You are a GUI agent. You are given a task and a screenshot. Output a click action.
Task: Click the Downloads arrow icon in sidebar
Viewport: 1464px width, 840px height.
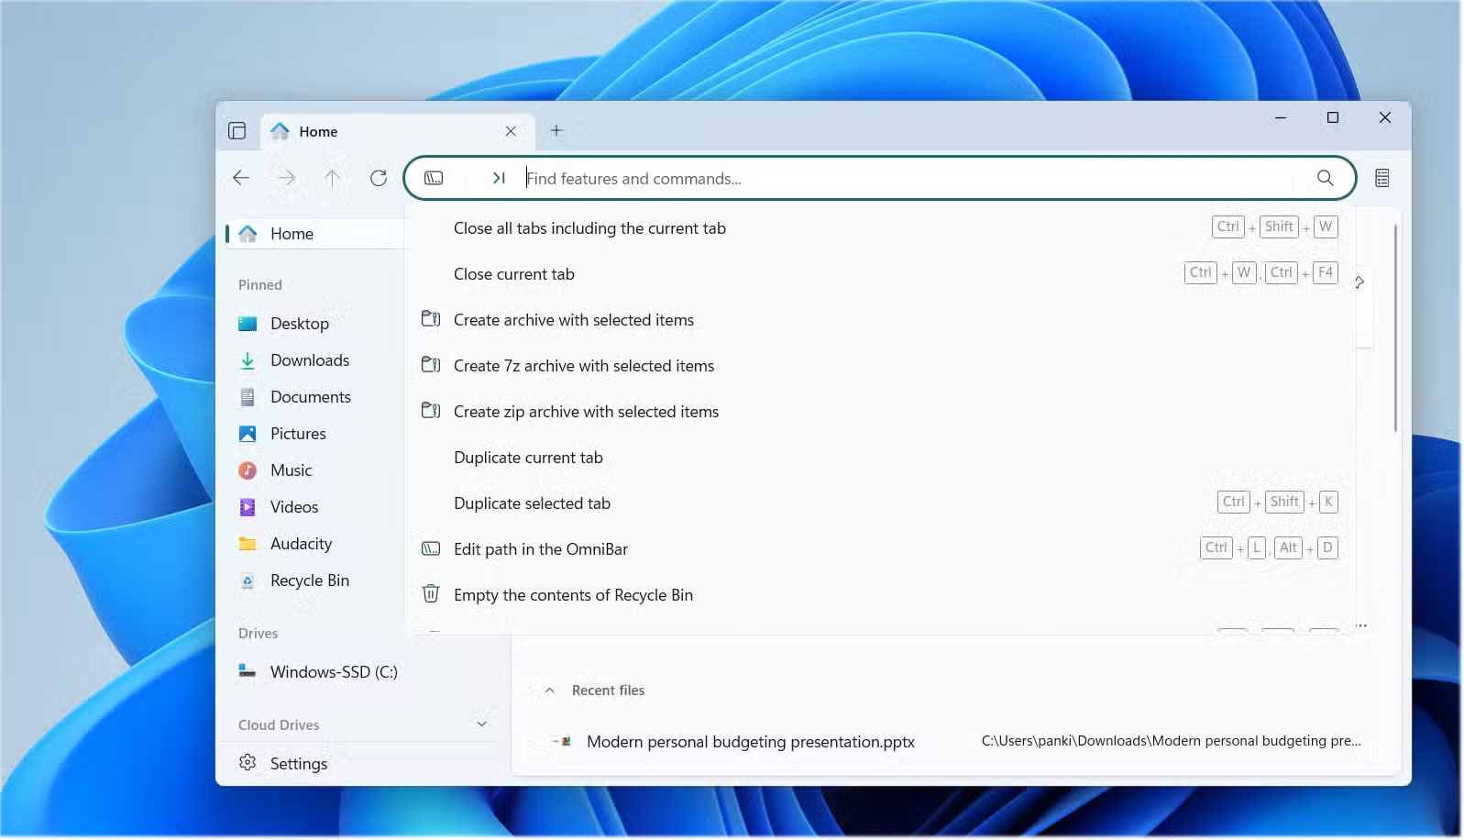tap(248, 360)
